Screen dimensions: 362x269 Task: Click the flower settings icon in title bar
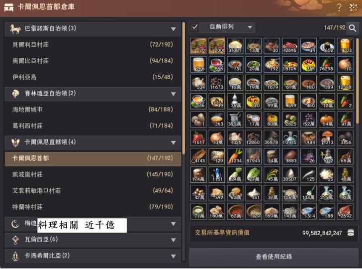pyautogui.click(x=353, y=7)
